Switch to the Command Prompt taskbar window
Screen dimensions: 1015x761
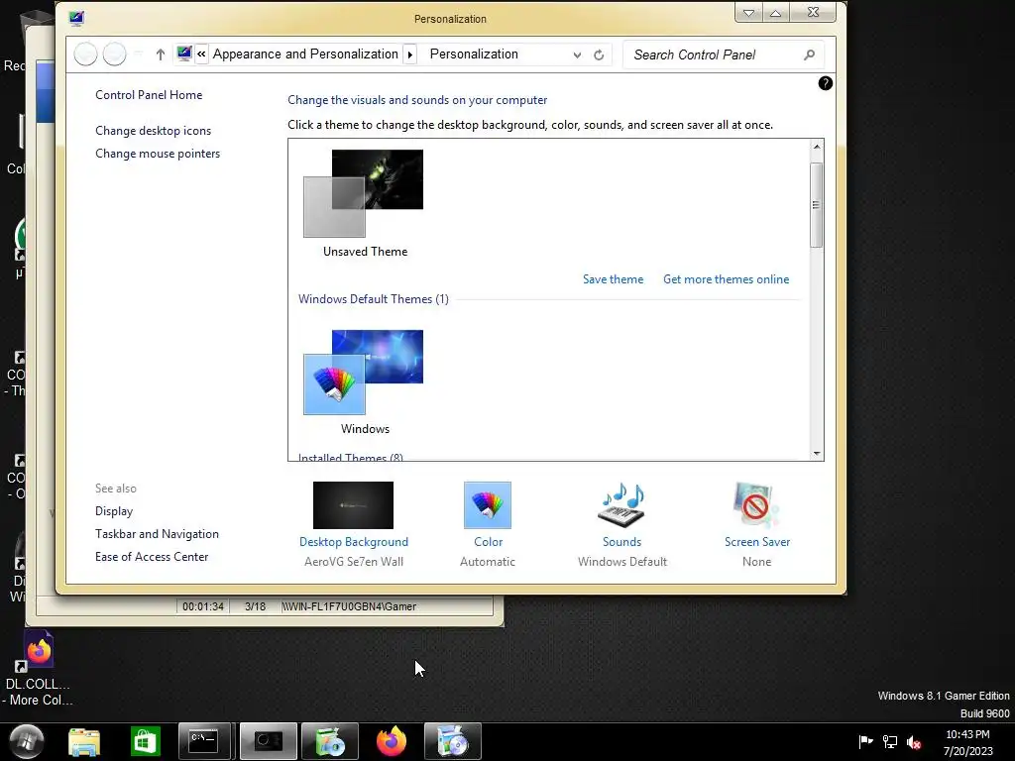204,741
